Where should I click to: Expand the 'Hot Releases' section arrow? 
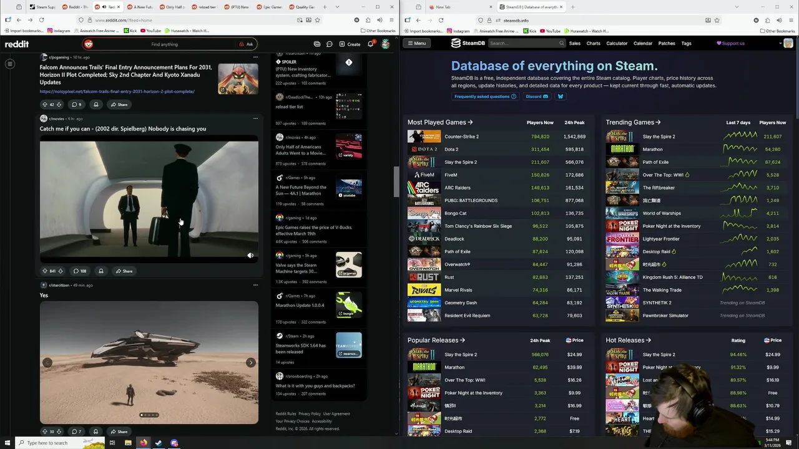click(x=648, y=340)
